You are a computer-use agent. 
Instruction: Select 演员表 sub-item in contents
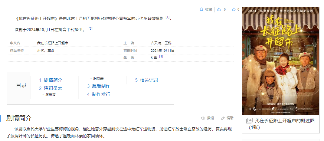51,95
